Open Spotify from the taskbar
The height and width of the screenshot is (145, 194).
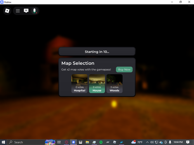tap(101, 142)
